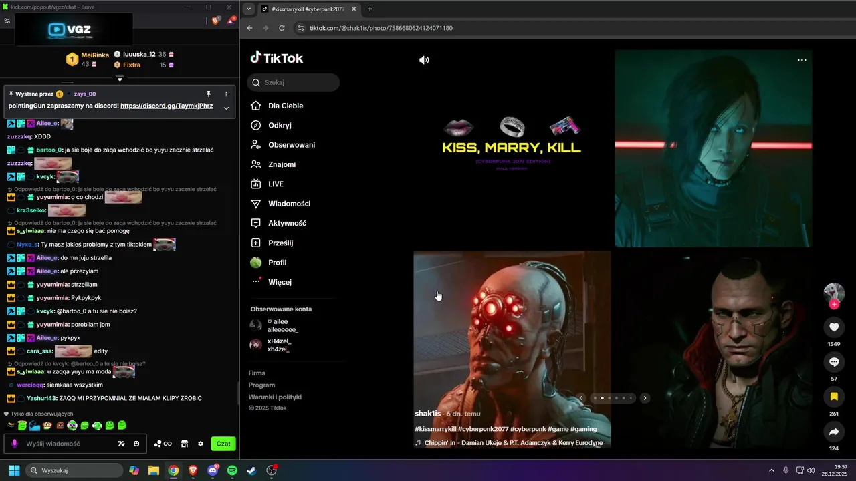Like the TikTok post with heart icon
This screenshot has width=856, height=481.
pos(834,327)
